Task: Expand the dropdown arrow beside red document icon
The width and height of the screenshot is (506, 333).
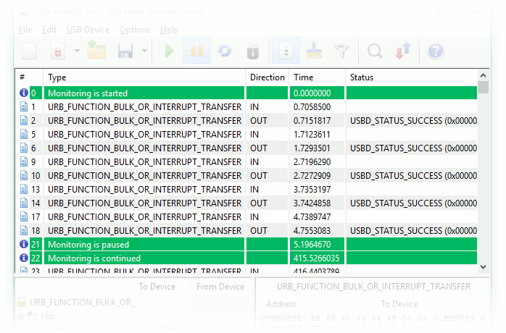Action: point(76,51)
